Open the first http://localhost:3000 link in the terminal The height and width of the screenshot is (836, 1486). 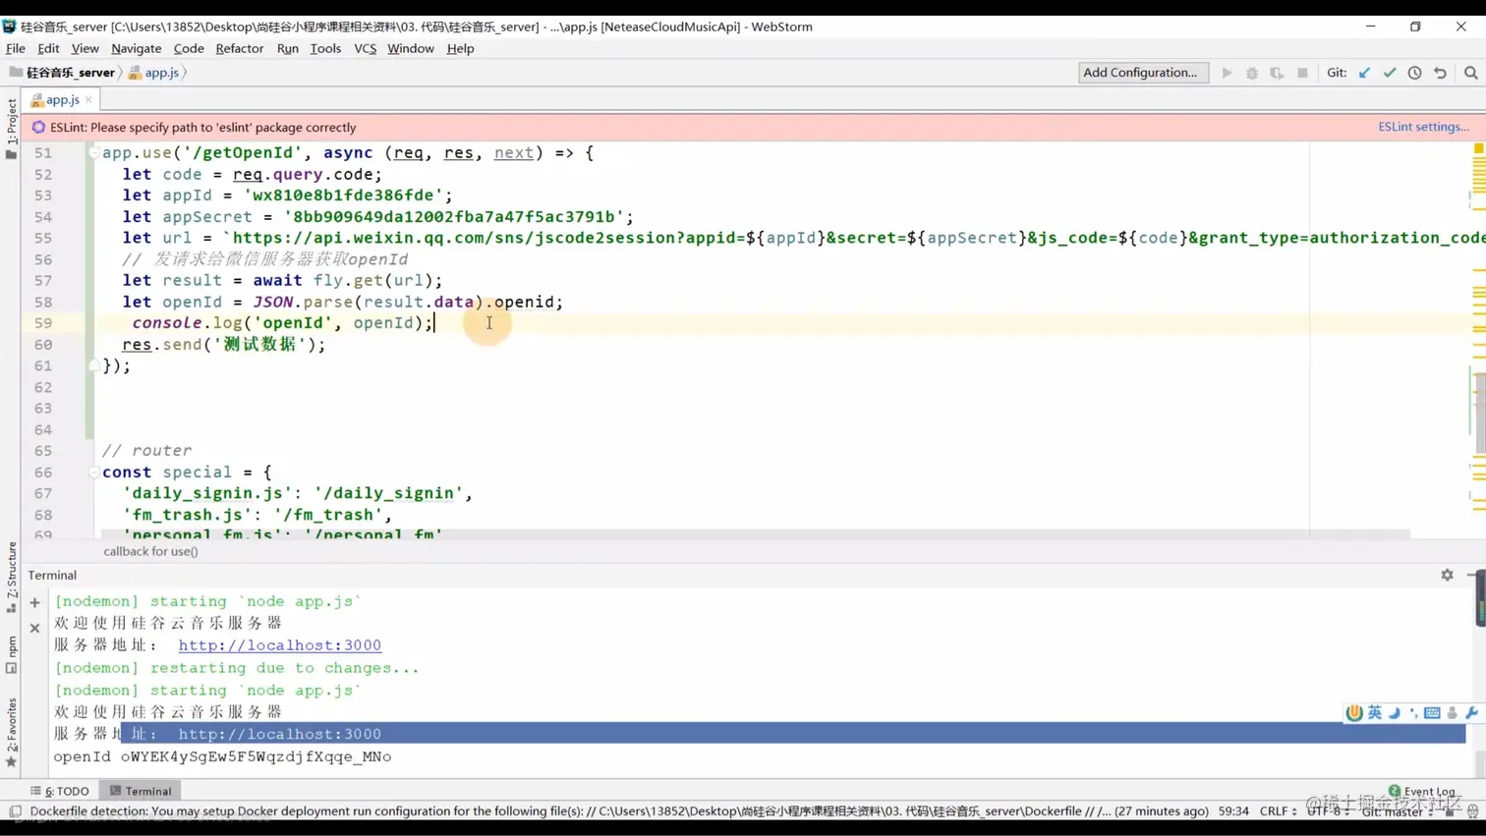click(x=280, y=645)
